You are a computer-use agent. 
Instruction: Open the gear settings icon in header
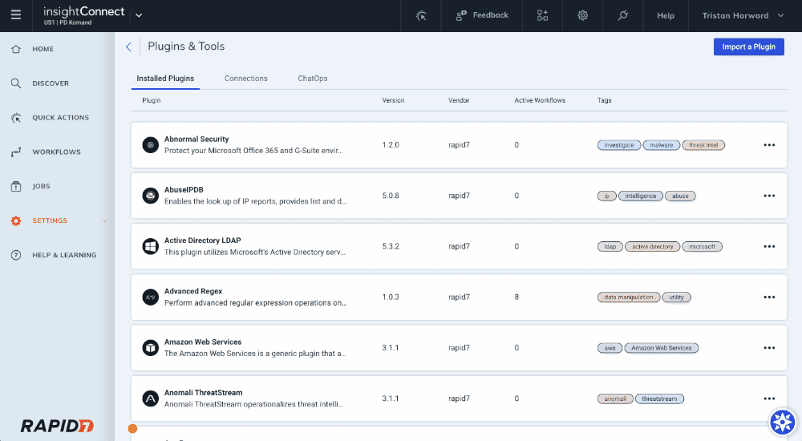pos(582,16)
